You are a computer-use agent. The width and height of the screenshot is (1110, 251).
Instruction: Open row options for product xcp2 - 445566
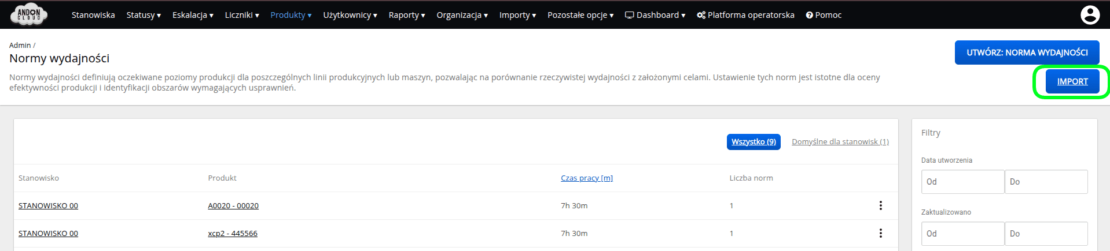(880, 233)
